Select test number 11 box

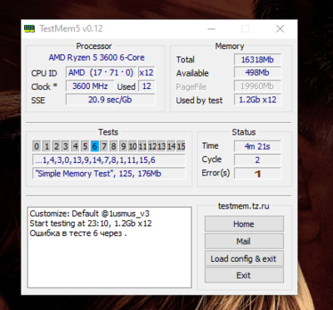click(x=142, y=146)
